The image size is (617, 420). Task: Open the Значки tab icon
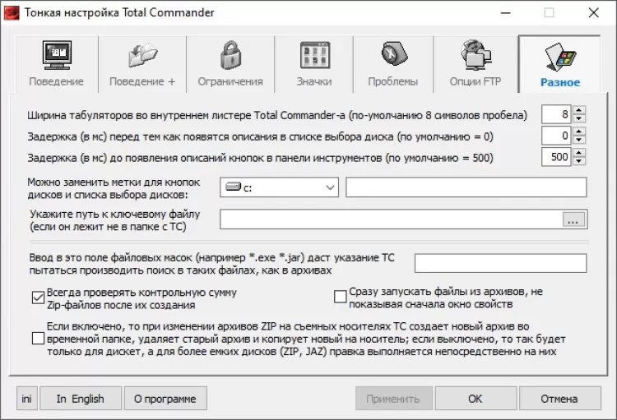coord(314,56)
